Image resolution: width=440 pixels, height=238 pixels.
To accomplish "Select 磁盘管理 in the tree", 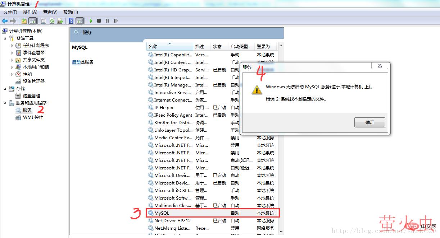I will pyautogui.click(x=32, y=96).
